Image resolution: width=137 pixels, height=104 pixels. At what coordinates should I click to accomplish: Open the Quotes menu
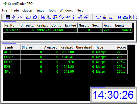click(x=28, y=10)
